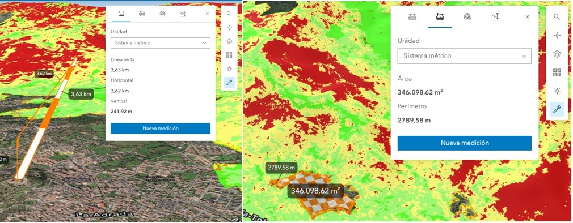
Task: Toggle wrench tools in left map toolbar
Action: click(x=230, y=82)
